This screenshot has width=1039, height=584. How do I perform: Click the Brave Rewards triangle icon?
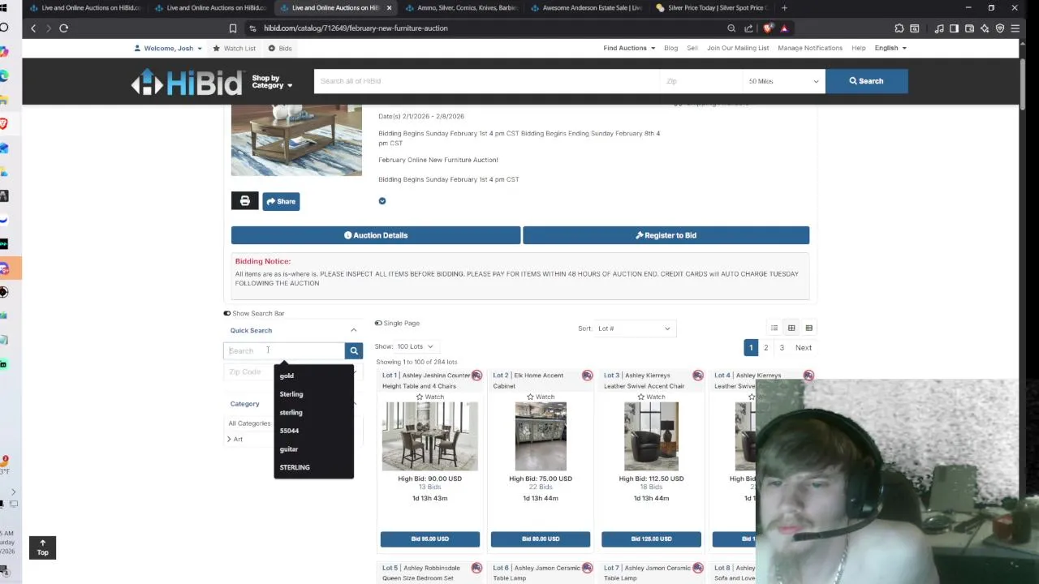coord(784,28)
